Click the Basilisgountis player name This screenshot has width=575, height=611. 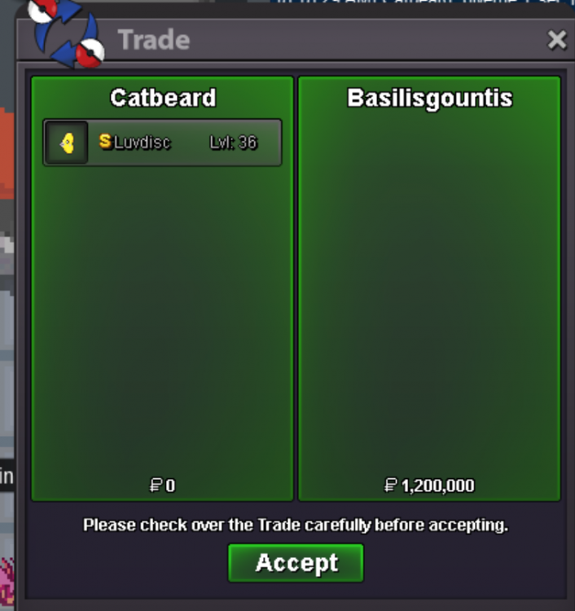(x=430, y=99)
